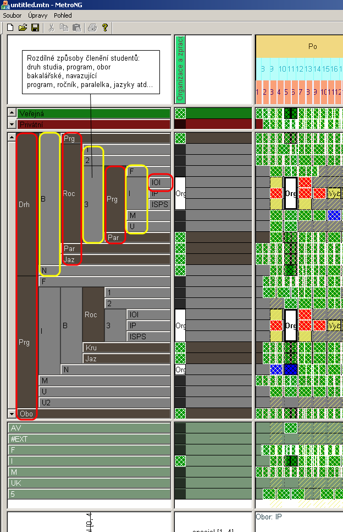This screenshot has width=343, height=532.
Task: Toggle the green hatched cell in the Veřejná row
Action: pos(180,113)
